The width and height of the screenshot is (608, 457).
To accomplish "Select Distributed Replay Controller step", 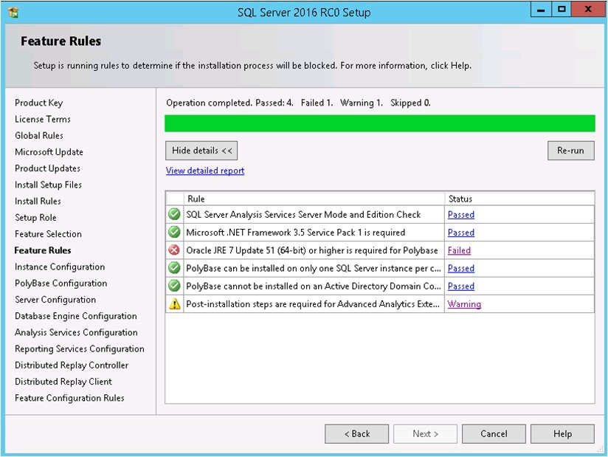I will (x=72, y=365).
